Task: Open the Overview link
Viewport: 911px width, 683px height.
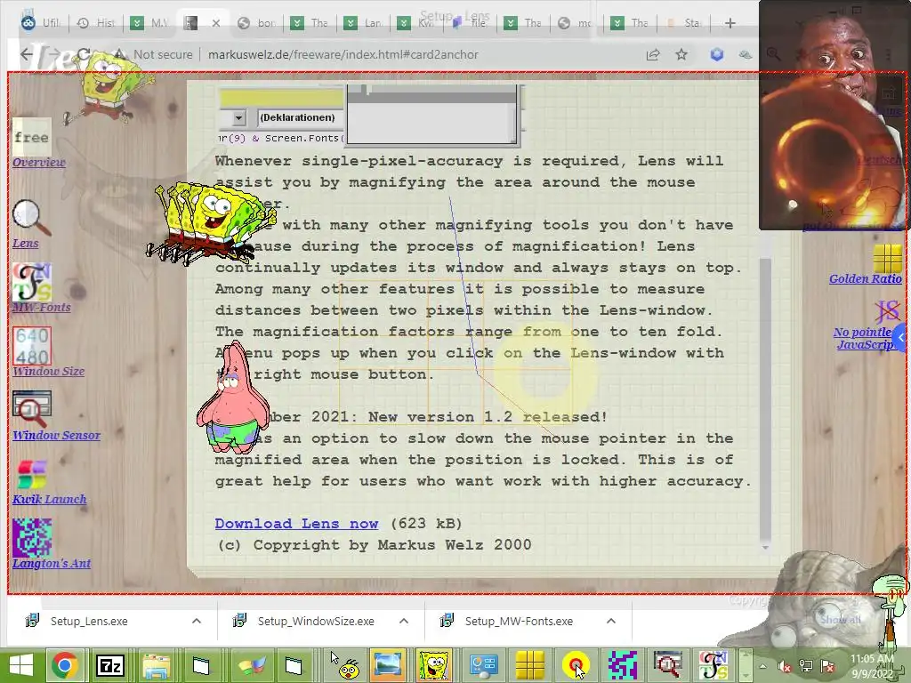Action: 39,162
